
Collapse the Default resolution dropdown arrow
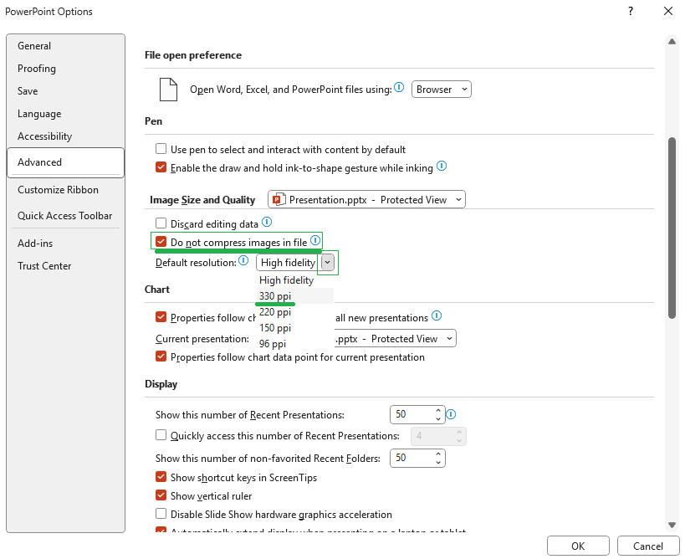(x=328, y=263)
